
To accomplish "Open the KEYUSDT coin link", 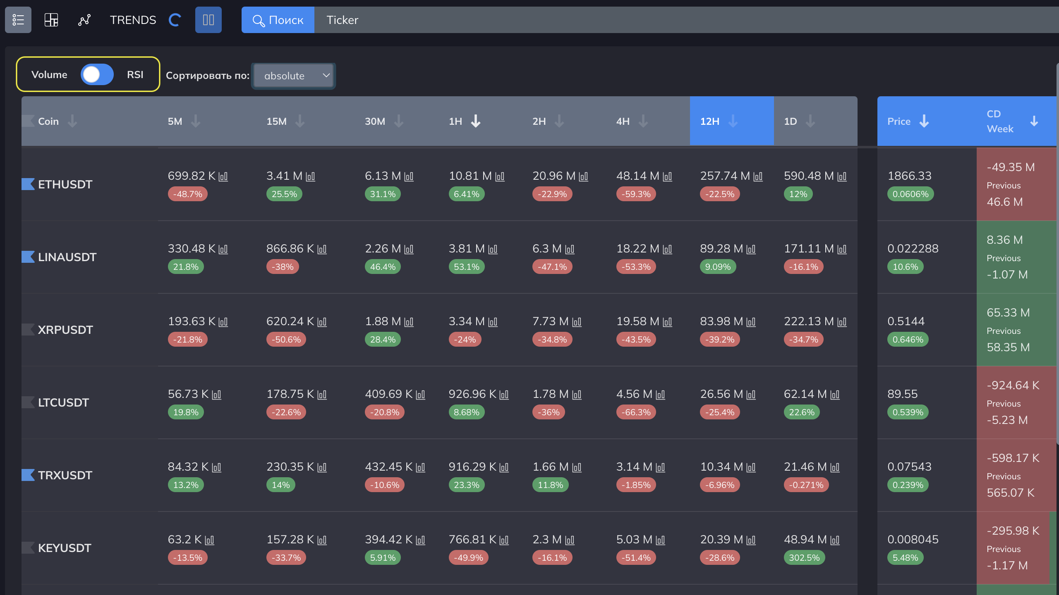I will pyautogui.click(x=65, y=548).
